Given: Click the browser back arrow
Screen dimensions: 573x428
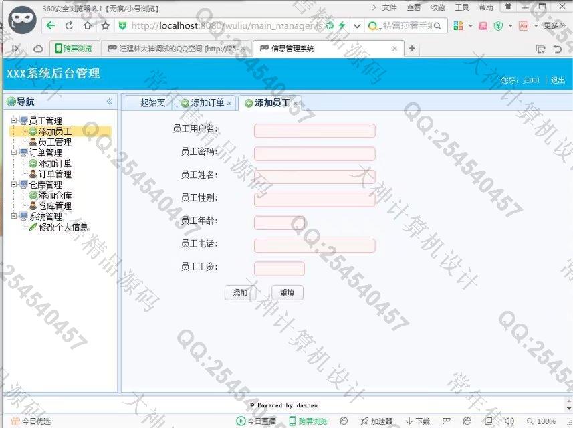Looking at the screenshot, I should 51,25.
